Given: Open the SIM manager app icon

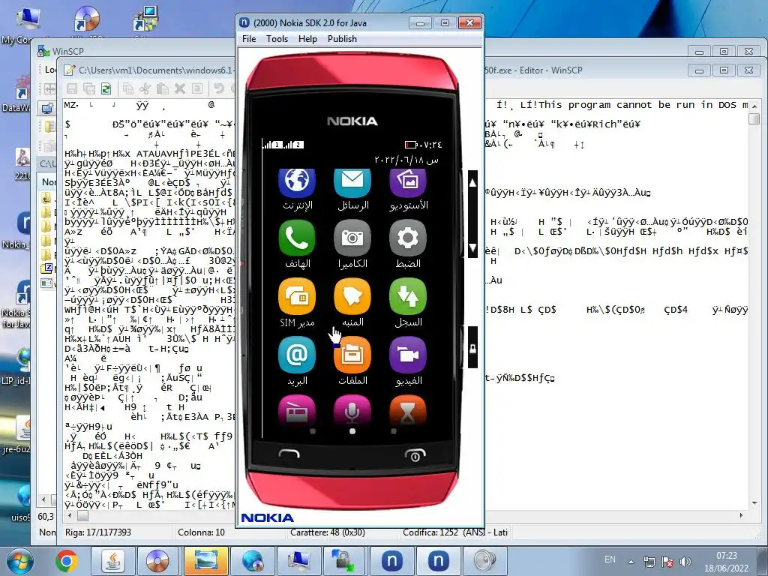Looking at the screenshot, I should (x=297, y=296).
